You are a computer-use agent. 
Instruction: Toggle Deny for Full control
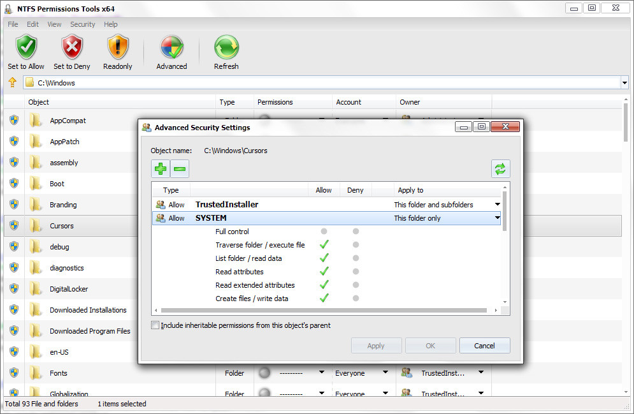pos(356,232)
